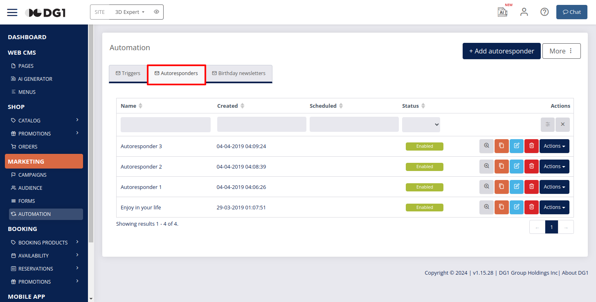This screenshot has height=302, width=596.
Task: Click the DG1 logo
Action: [45, 13]
